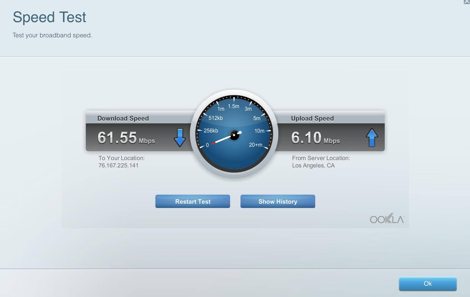The image size is (470, 297).
Task: Click the Ookla logo
Action: [x=387, y=219]
